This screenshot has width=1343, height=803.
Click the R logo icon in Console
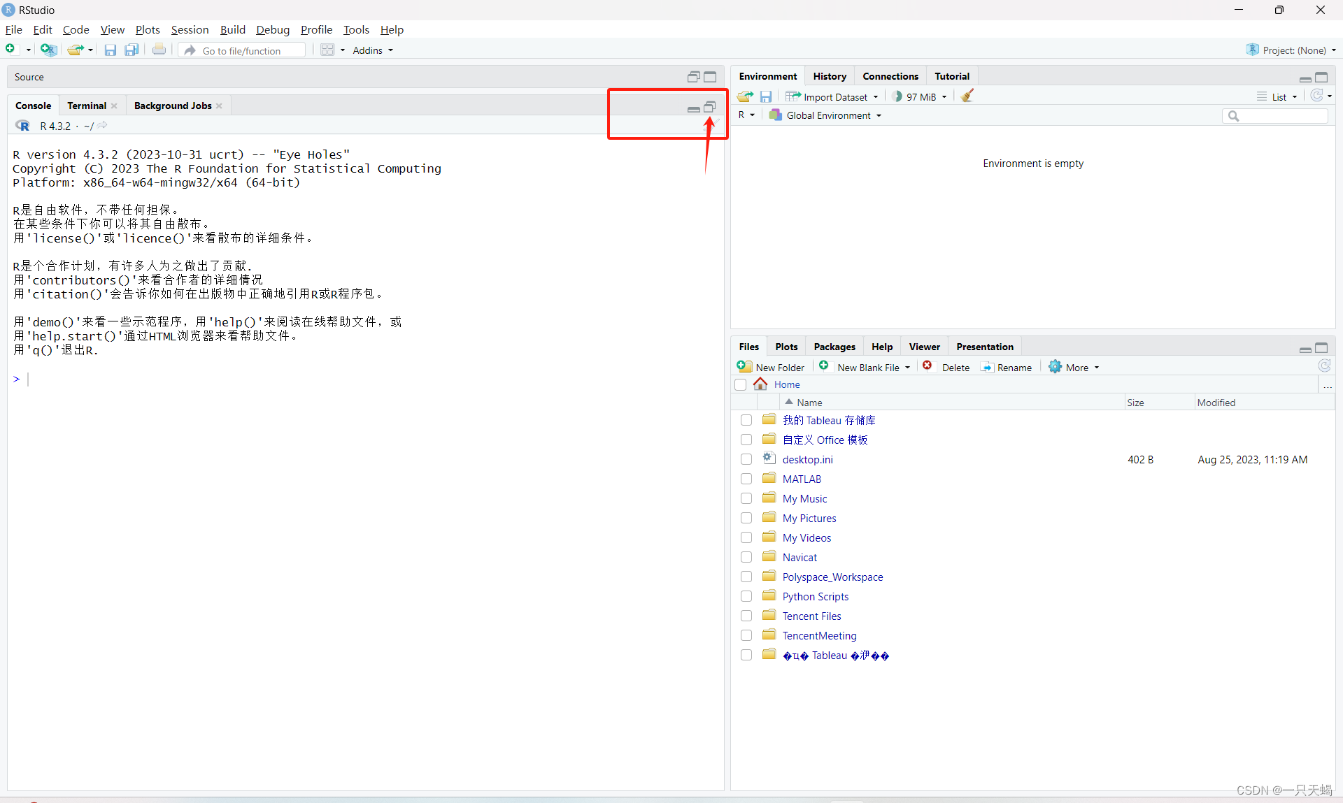point(23,126)
